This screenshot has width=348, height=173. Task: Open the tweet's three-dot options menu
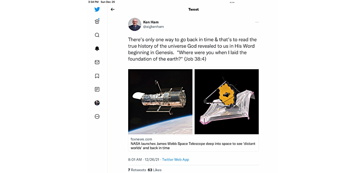tap(257, 22)
